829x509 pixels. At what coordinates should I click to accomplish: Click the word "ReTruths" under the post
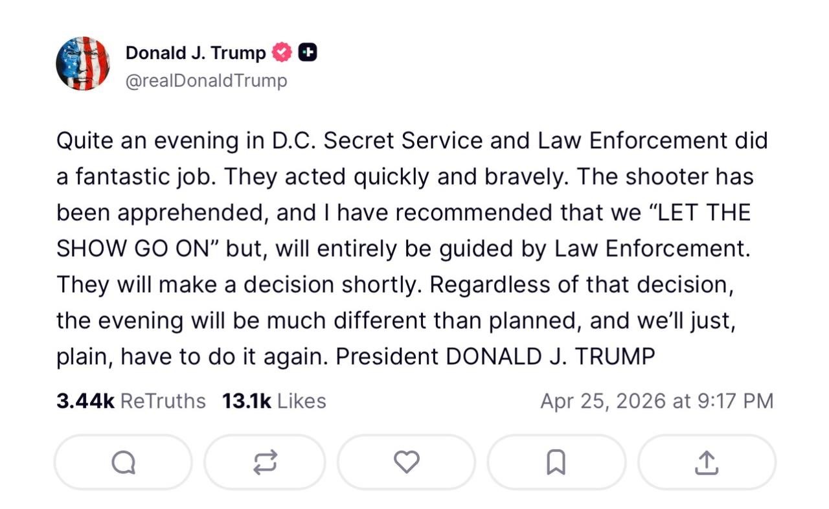[x=163, y=401]
